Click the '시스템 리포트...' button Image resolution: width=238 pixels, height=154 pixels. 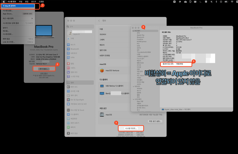pos(131,128)
